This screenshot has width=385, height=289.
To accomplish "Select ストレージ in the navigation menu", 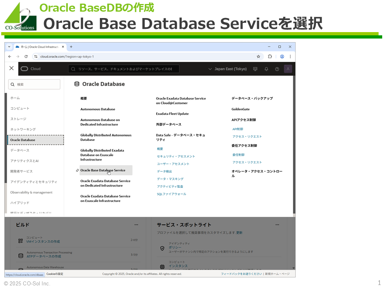I will [x=18, y=119].
